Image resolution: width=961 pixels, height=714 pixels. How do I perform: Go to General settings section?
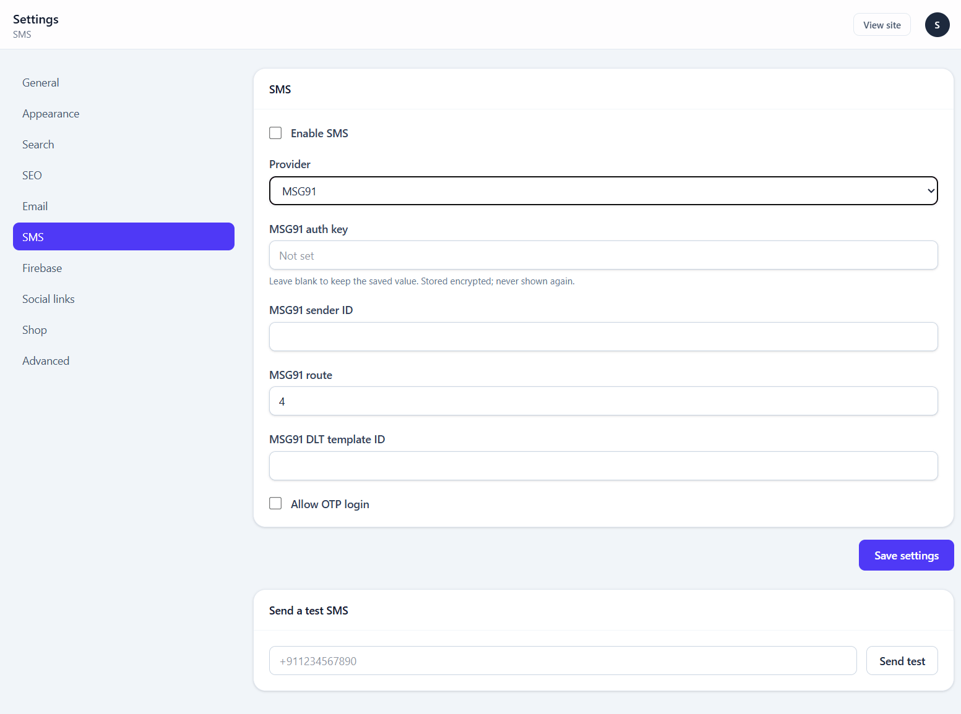coord(124,83)
